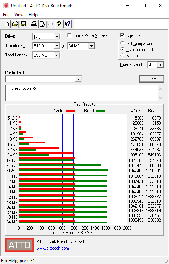The width and height of the screenshot is (169, 264).
Task: Open the 64 MB transfer size dropdown
Action: pyautogui.click(x=91, y=46)
